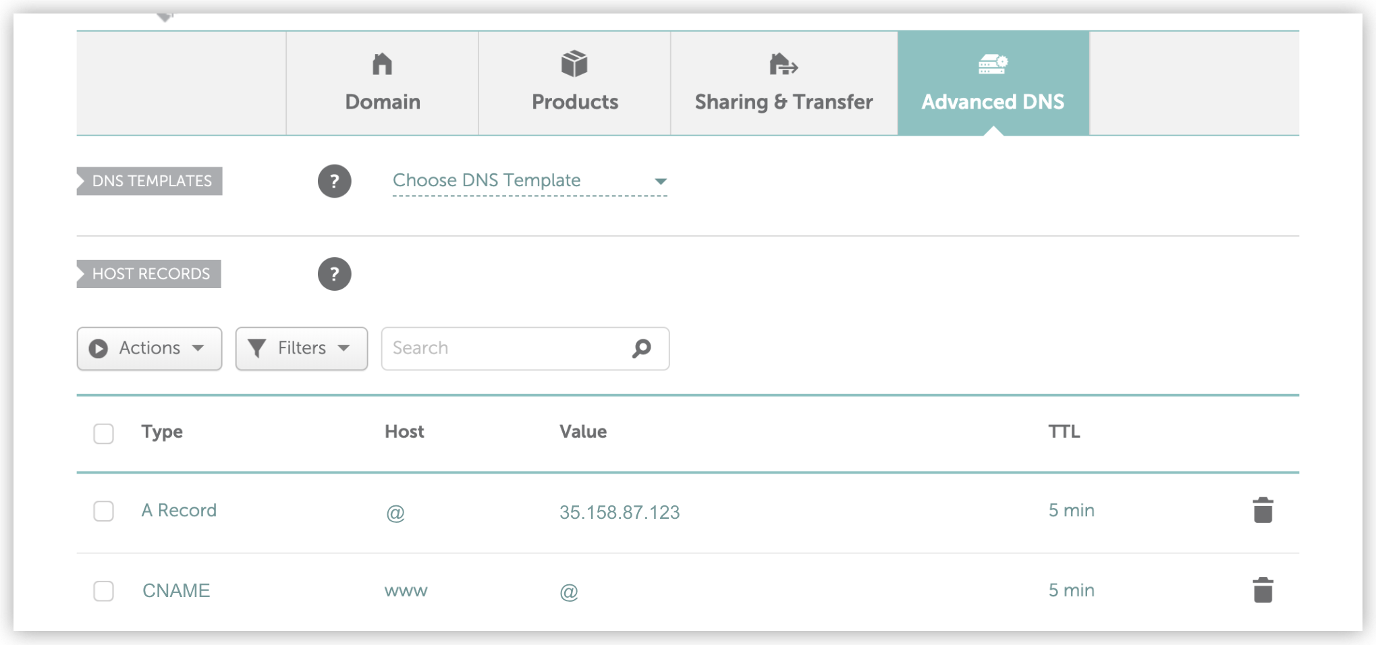Check the A Record row checkbox
Image resolution: width=1376 pixels, height=645 pixels.
click(103, 511)
